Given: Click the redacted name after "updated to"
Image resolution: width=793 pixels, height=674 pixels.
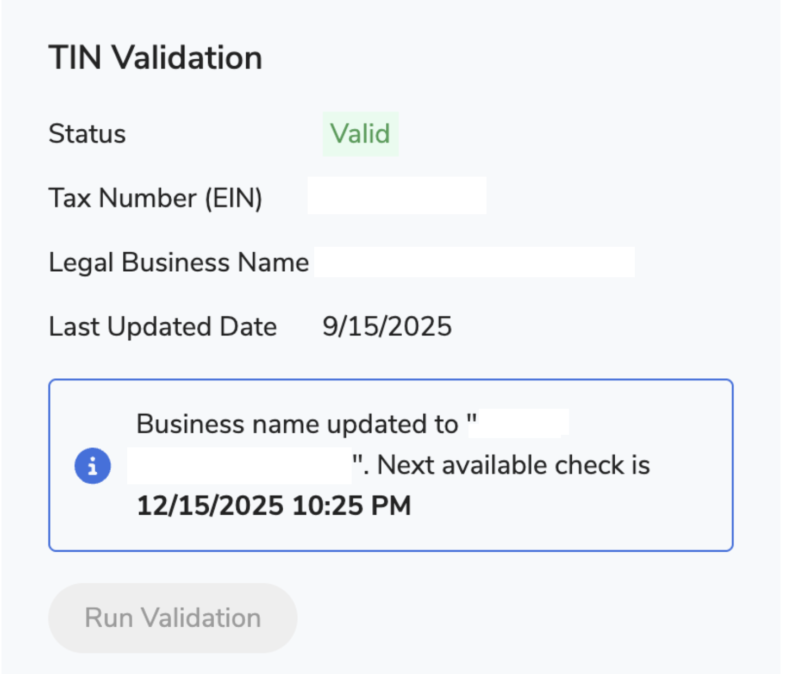Looking at the screenshot, I should point(523,423).
